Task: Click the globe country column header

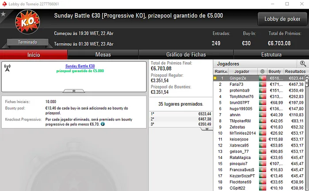Action: tap(262, 72)
